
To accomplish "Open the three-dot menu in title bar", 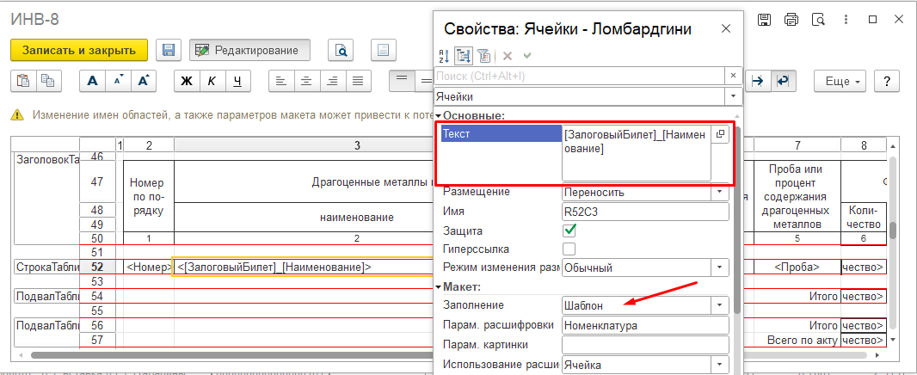I will pos(846,19).
